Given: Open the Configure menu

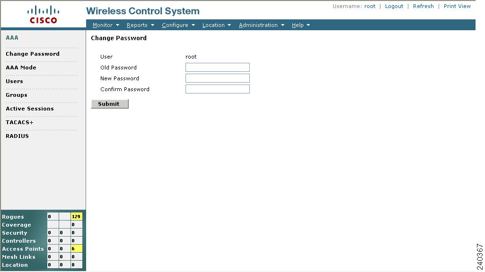Looking at the screenshot, I should 175,25.
